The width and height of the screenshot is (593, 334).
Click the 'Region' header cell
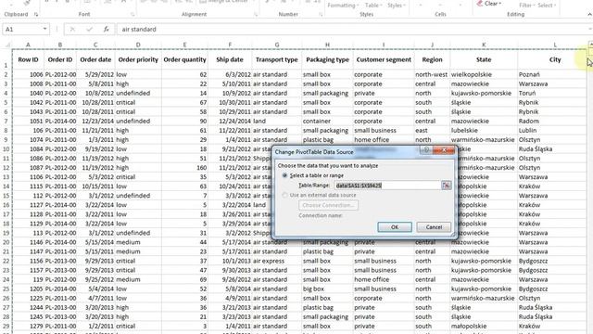433,59
